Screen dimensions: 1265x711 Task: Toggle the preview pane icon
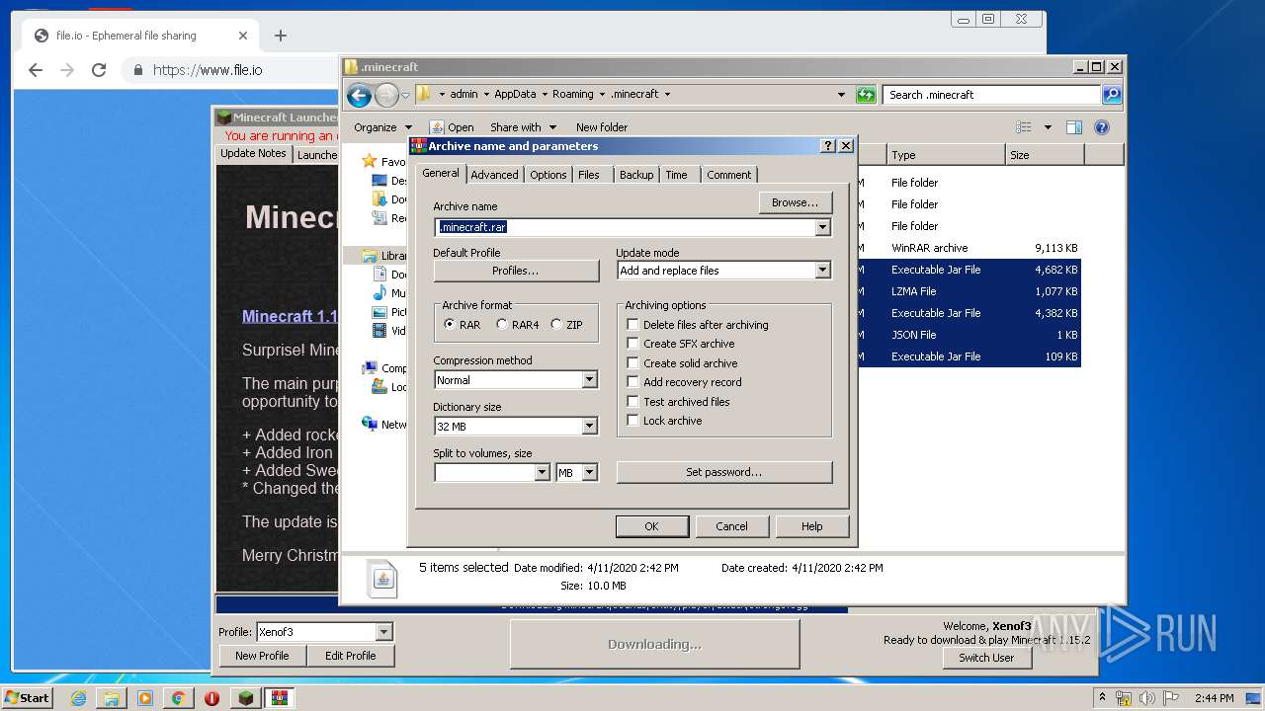click(1074, 127)
